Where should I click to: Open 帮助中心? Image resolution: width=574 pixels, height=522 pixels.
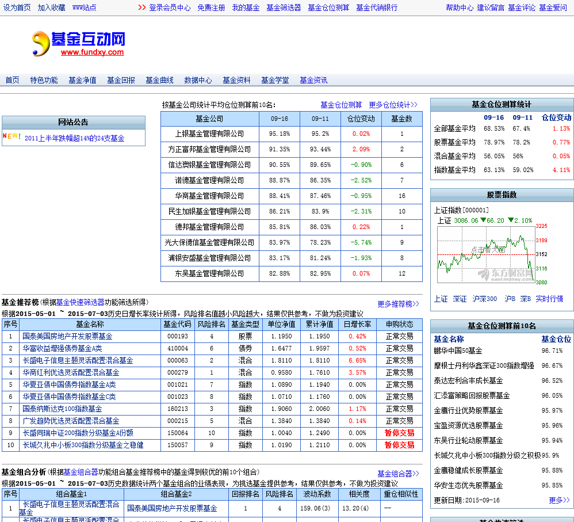(x=460, y=7)
